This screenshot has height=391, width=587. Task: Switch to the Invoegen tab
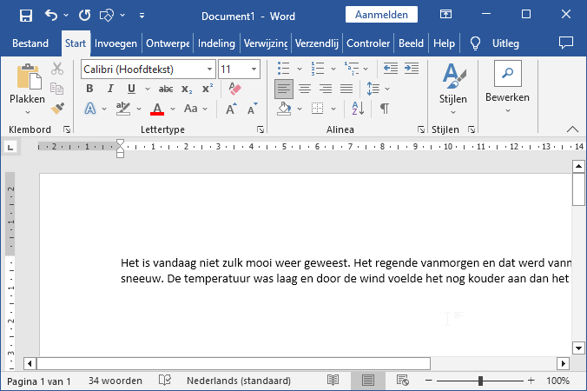115,43
